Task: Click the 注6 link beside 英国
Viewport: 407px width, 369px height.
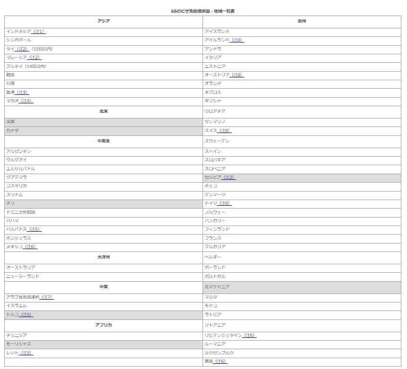Action: pos(220,361)
